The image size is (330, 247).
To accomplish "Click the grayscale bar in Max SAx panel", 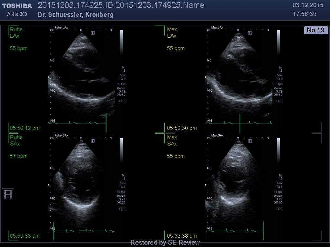I will (x=278, y=151).
